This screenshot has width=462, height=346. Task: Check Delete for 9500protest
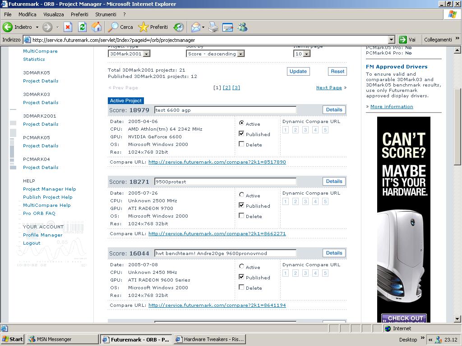[241, 216]
